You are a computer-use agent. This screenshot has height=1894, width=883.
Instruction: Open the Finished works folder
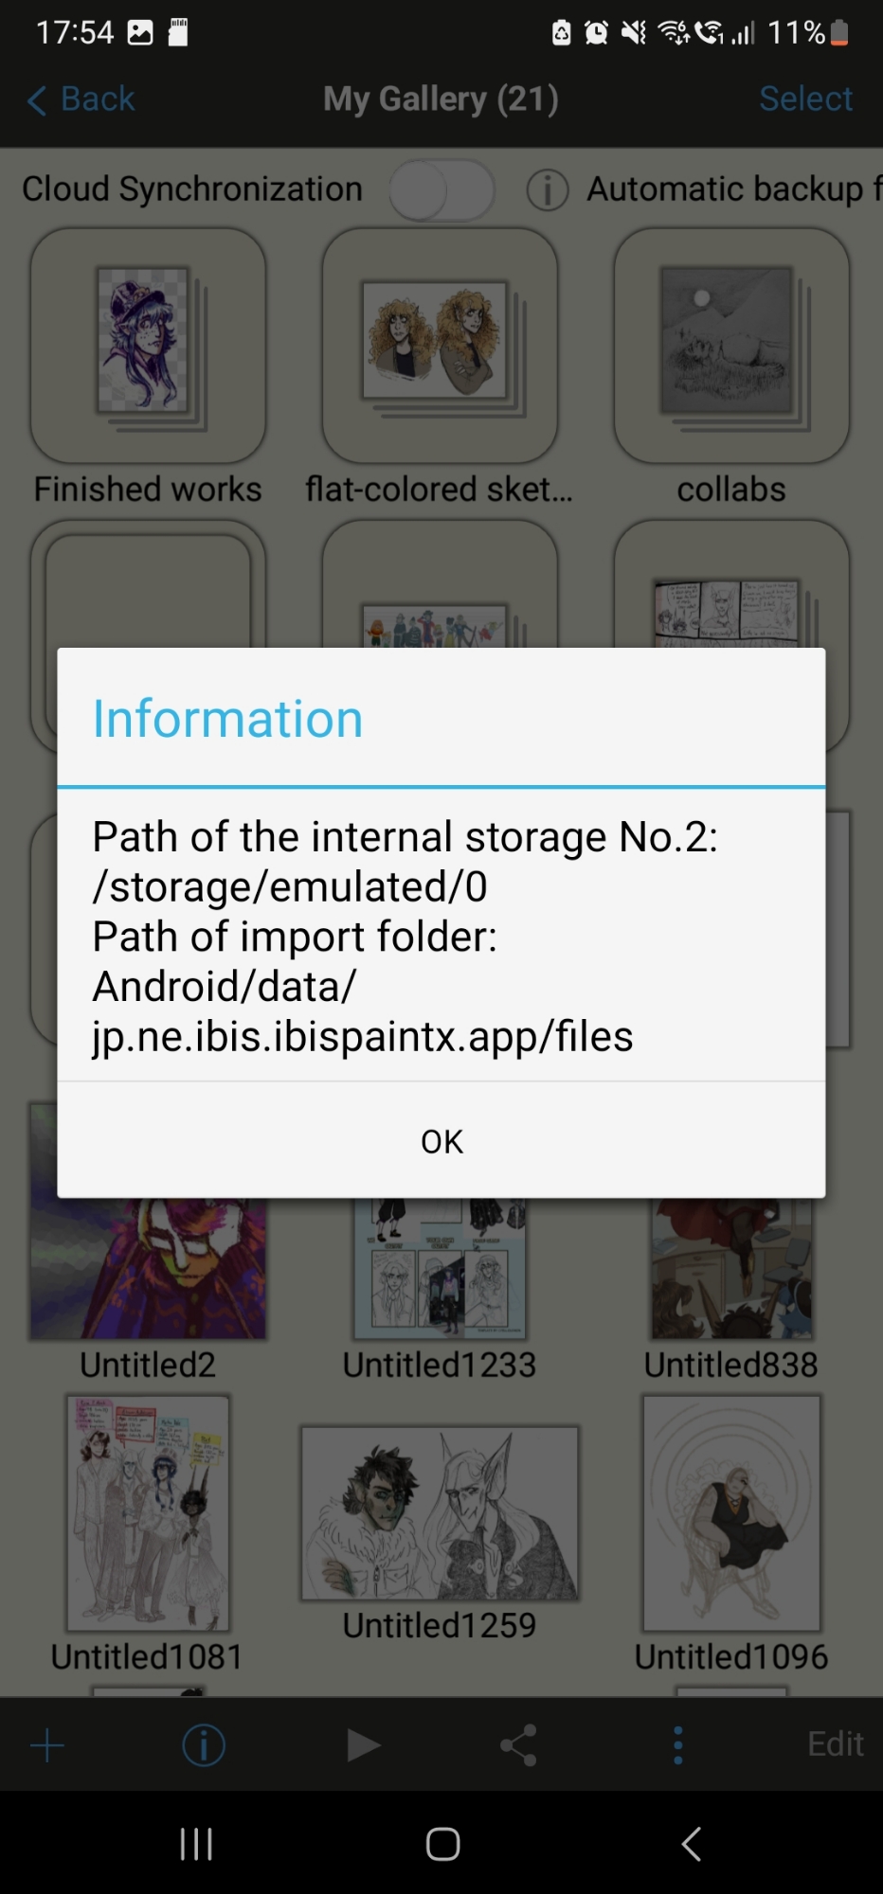click(148, 346)
